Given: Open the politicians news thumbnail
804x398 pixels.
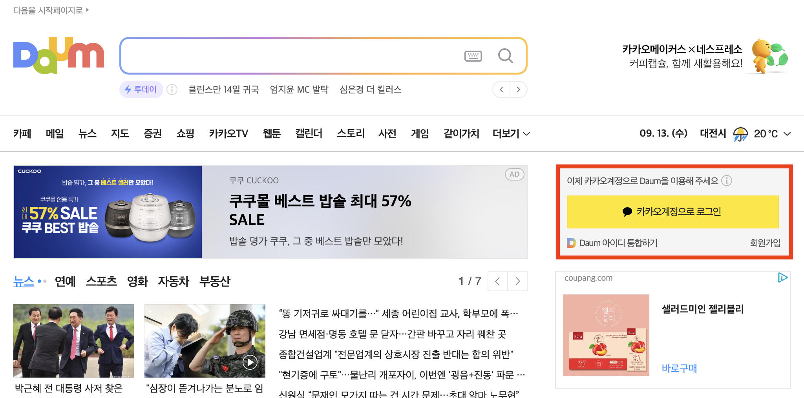Looking at the screenshot, I should pos(74,341).
